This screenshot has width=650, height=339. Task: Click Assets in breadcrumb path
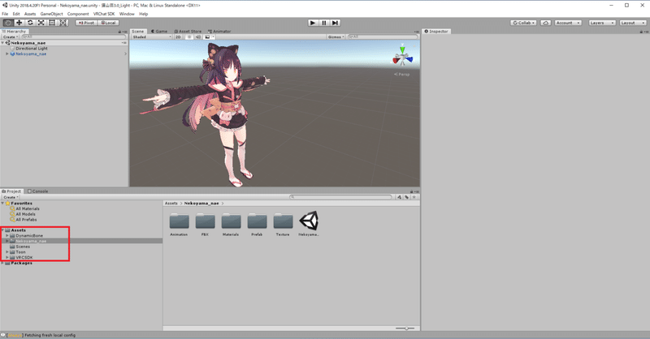(171, 204)
